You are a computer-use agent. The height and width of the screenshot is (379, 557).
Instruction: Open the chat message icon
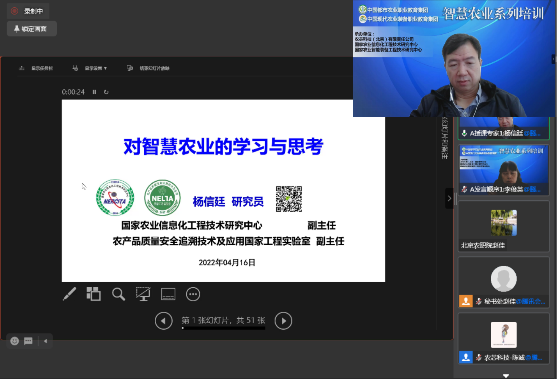(28, 341)
